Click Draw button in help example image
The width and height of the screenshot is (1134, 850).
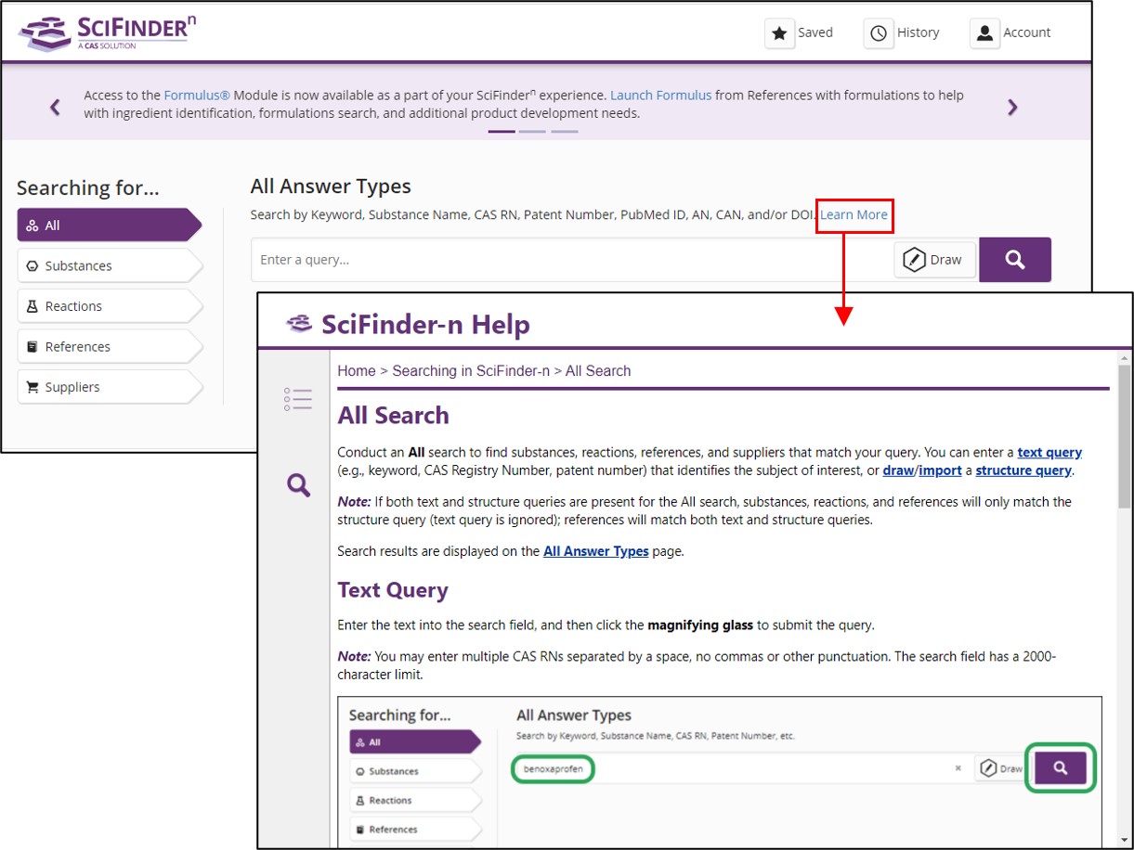coord(1001,768)
